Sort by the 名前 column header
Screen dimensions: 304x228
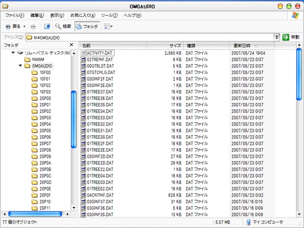[x=113, y=46]
